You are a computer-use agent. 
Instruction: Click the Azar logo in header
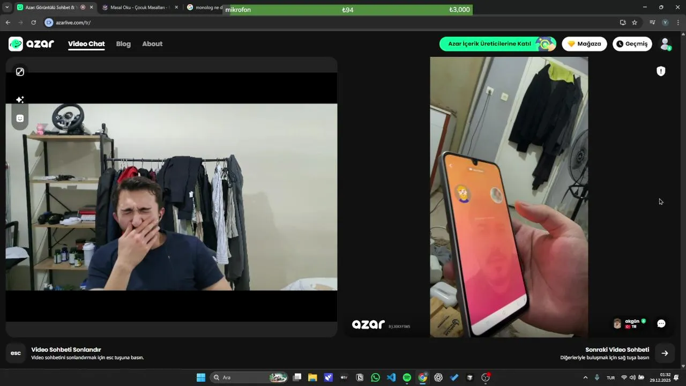point(31,44)
